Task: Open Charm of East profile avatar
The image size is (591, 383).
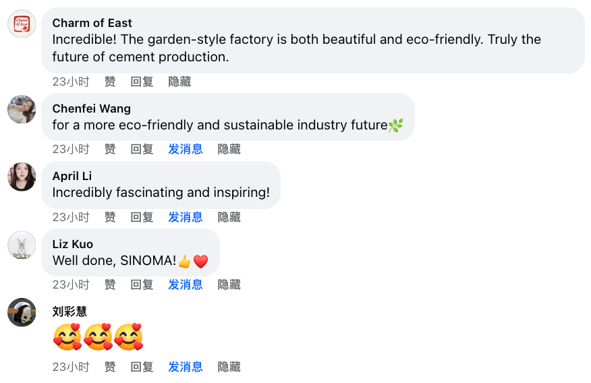Action: pyautogui.click(x=22, y=24)
